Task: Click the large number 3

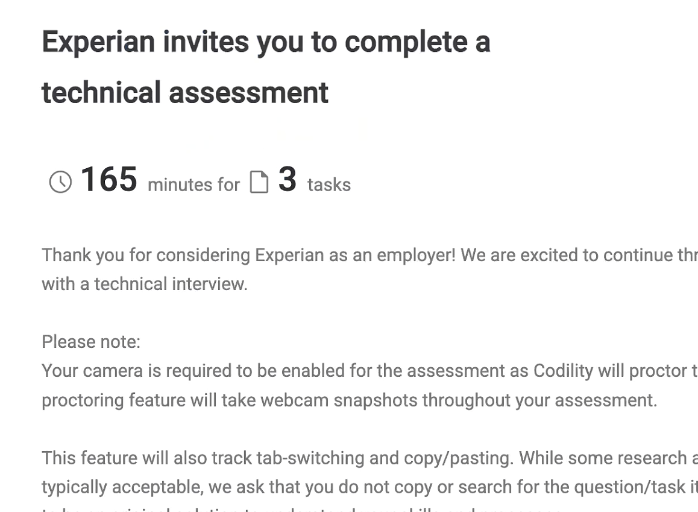Action: (x=288, y=180)
